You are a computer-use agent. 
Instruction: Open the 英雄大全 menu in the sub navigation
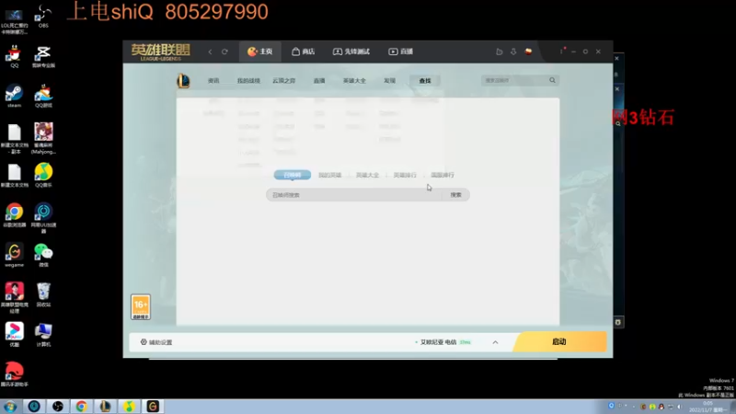[x=354, y=81]
